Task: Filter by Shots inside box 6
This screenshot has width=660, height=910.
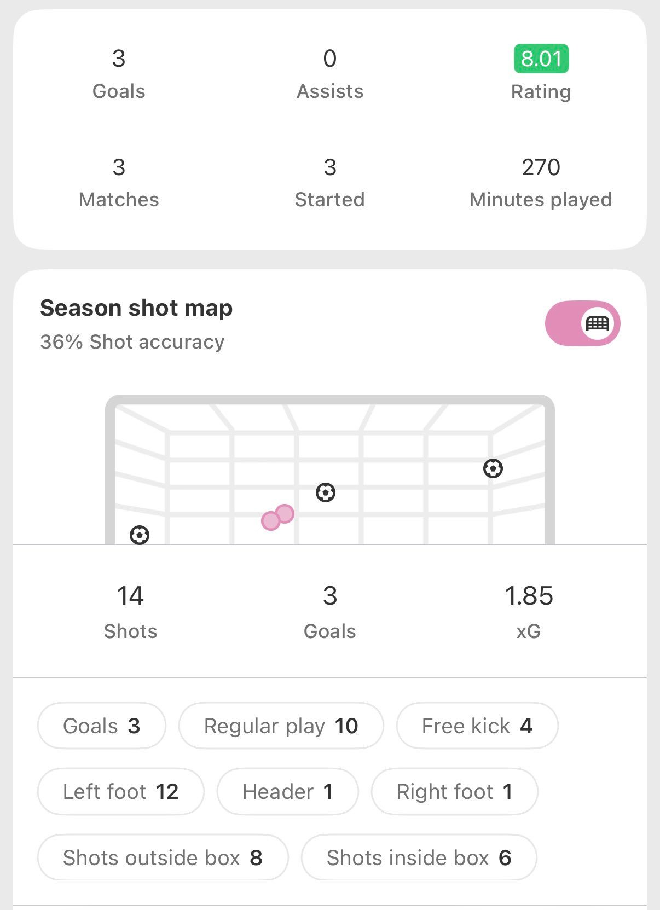Action: [419, 857]
